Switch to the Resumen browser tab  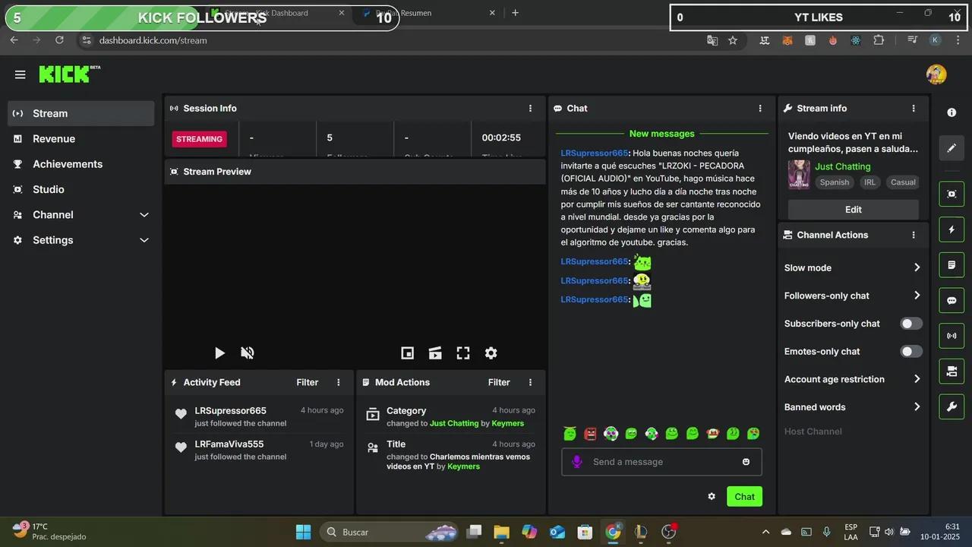tap(425, 13)
